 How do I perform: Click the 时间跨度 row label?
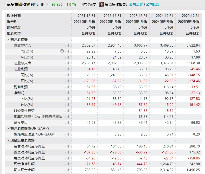tap(14, 27)
